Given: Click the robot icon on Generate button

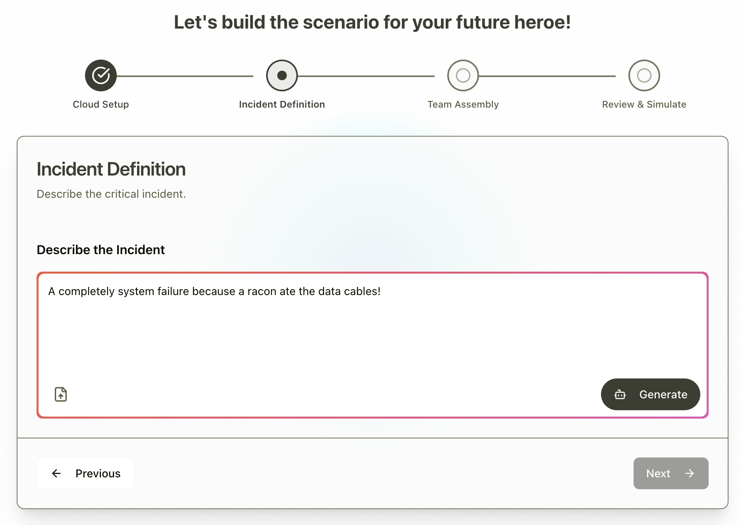Looking at the screenshot, I should (620, 394).
